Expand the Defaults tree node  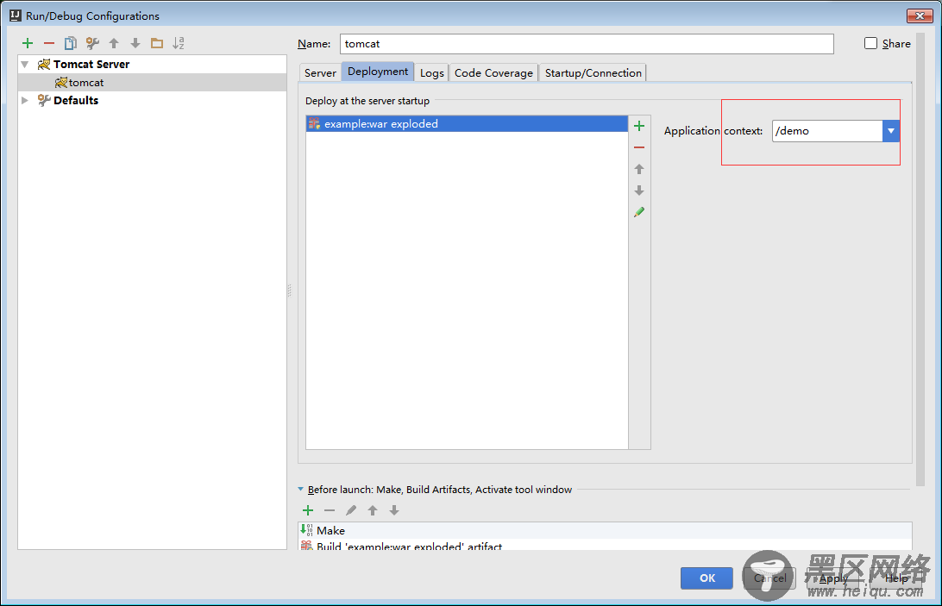[25, 100]
